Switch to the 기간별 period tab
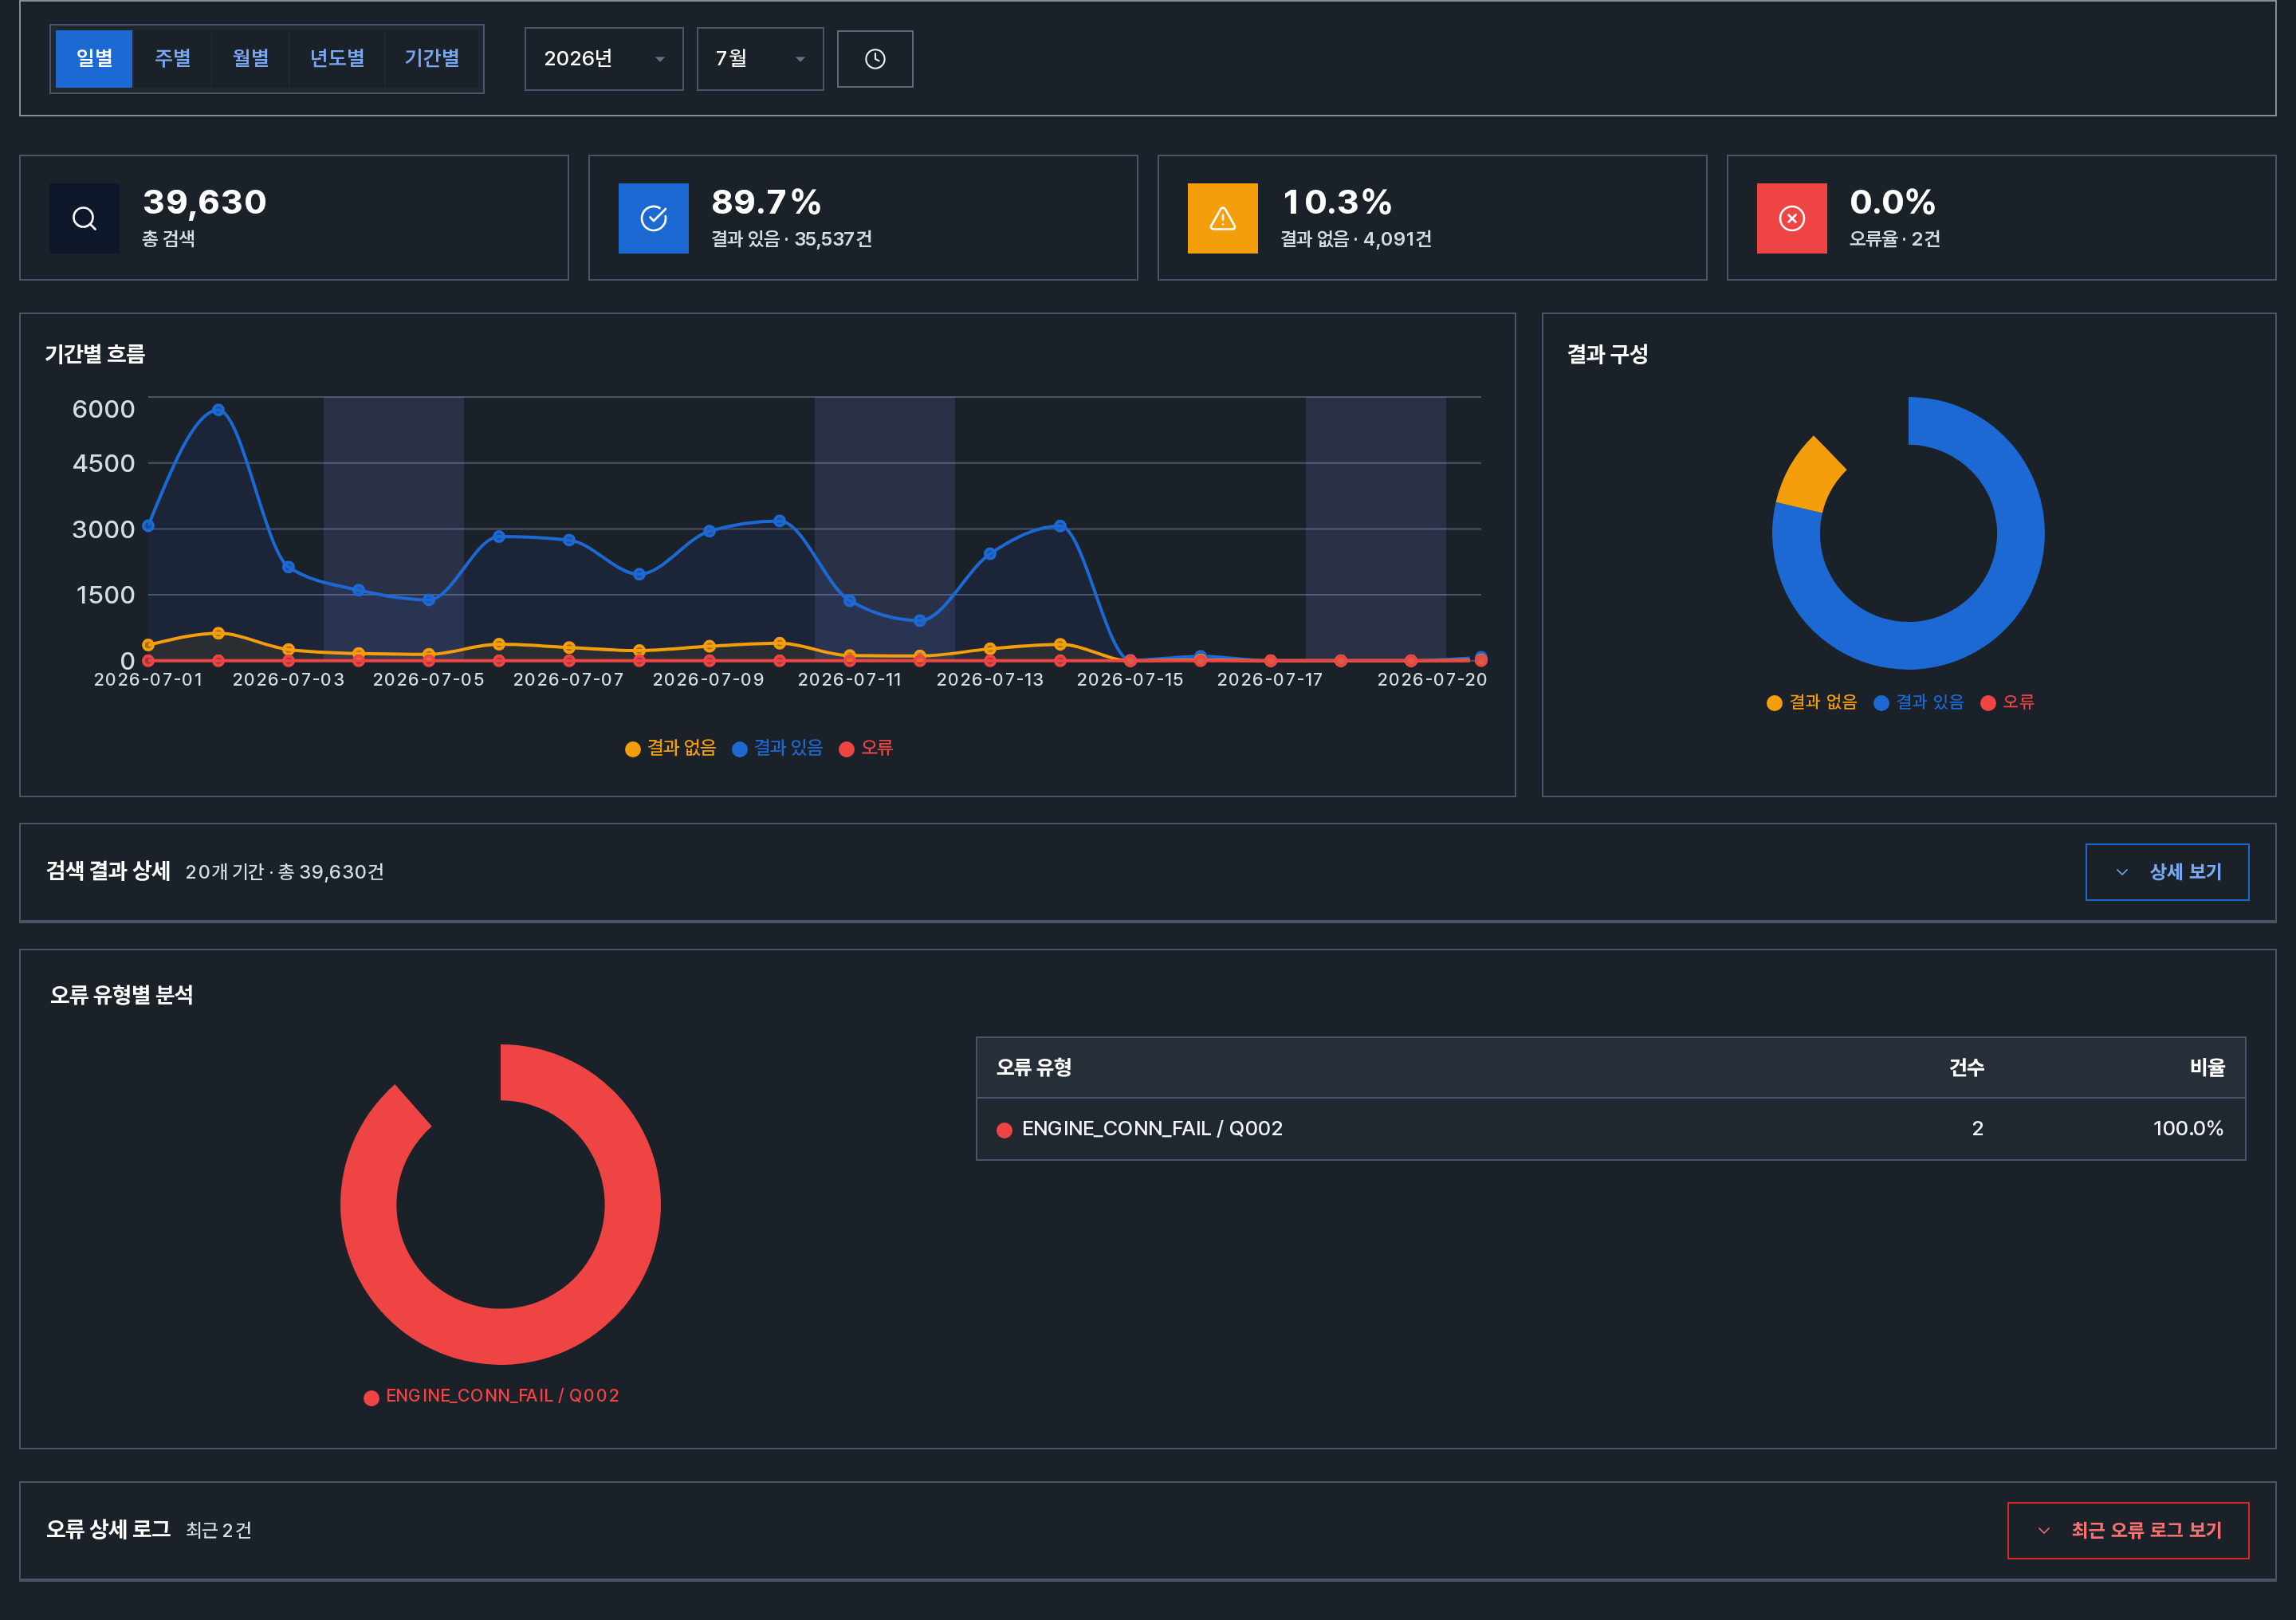This screenshot has width=2296, height=1620. 432,59
